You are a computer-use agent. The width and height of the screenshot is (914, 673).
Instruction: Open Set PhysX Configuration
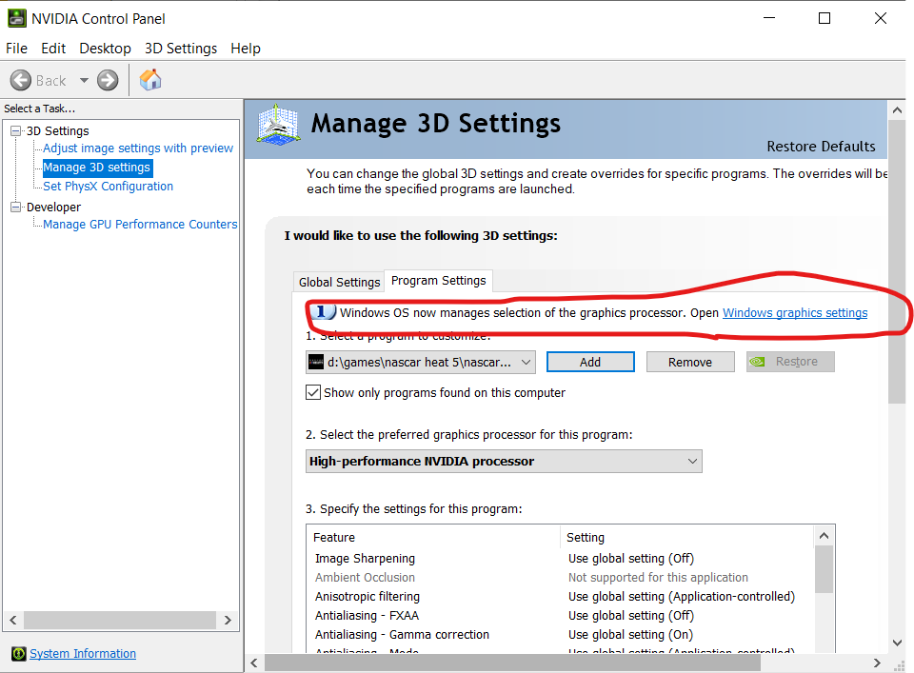tap(108, 187)
